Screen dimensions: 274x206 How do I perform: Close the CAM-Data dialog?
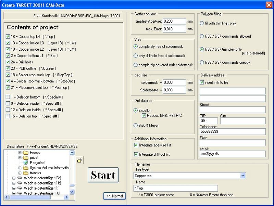tap(269, 5)
